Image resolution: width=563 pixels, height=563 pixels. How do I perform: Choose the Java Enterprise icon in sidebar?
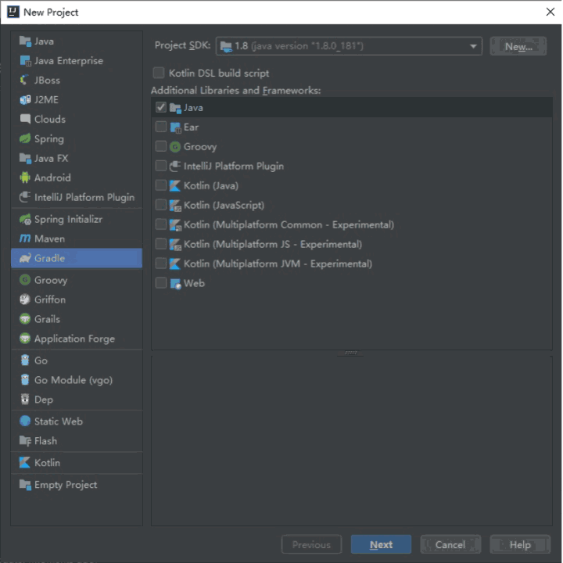click(25, 61)
